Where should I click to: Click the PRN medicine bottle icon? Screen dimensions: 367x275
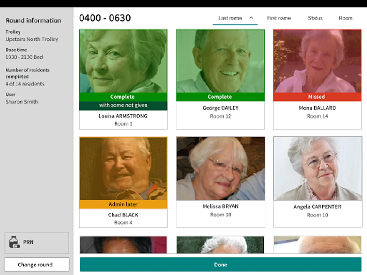pyautogui.click(x=14, y=243)
